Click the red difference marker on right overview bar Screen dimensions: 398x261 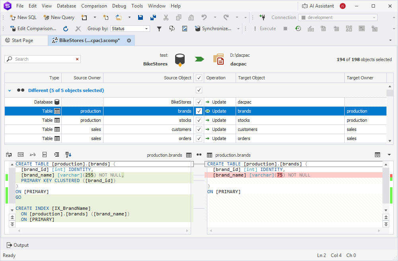point(391,175)
